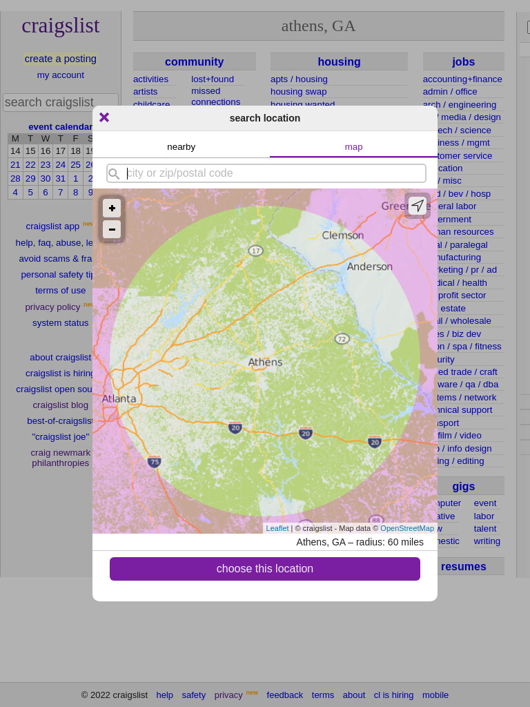The image size is (530, 707).
Task: Click the Anderson label on the map
Action: 370,267
